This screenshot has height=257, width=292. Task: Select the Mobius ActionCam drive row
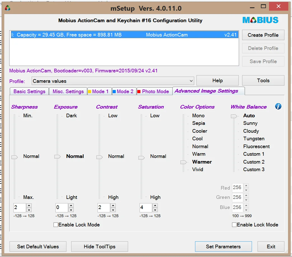tap(124, 35)
